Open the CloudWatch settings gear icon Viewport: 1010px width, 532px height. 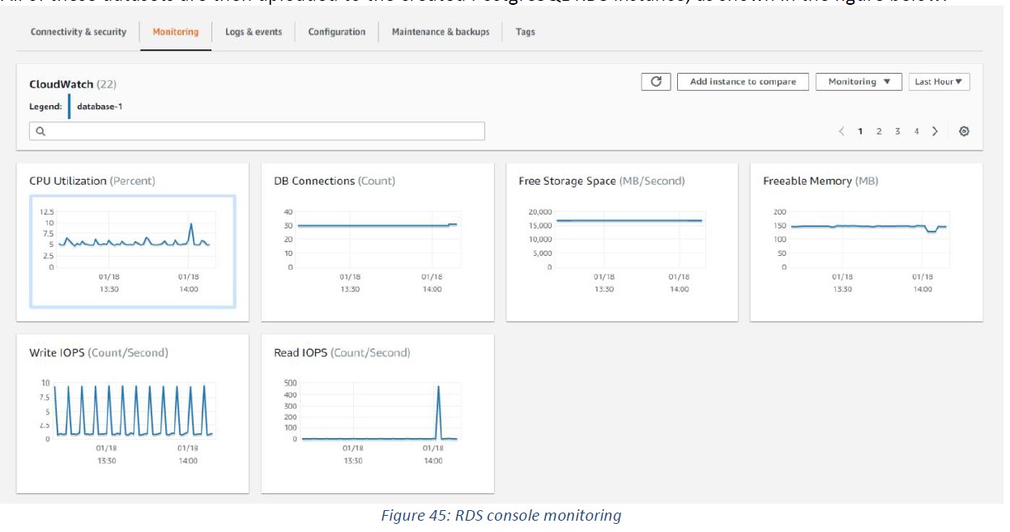[964, 131]
